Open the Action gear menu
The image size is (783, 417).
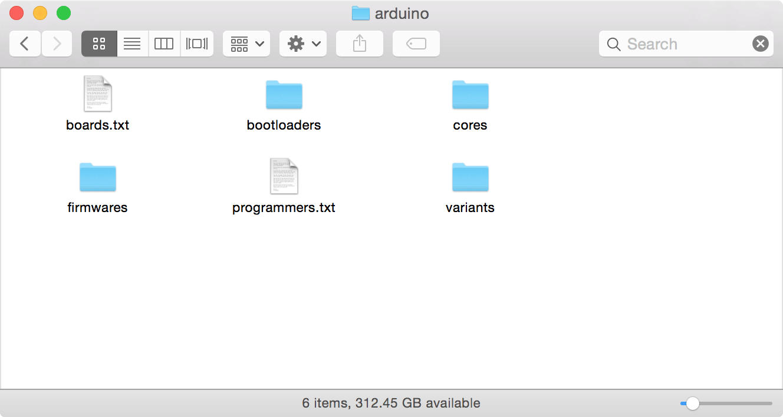(x=302, y=43)
